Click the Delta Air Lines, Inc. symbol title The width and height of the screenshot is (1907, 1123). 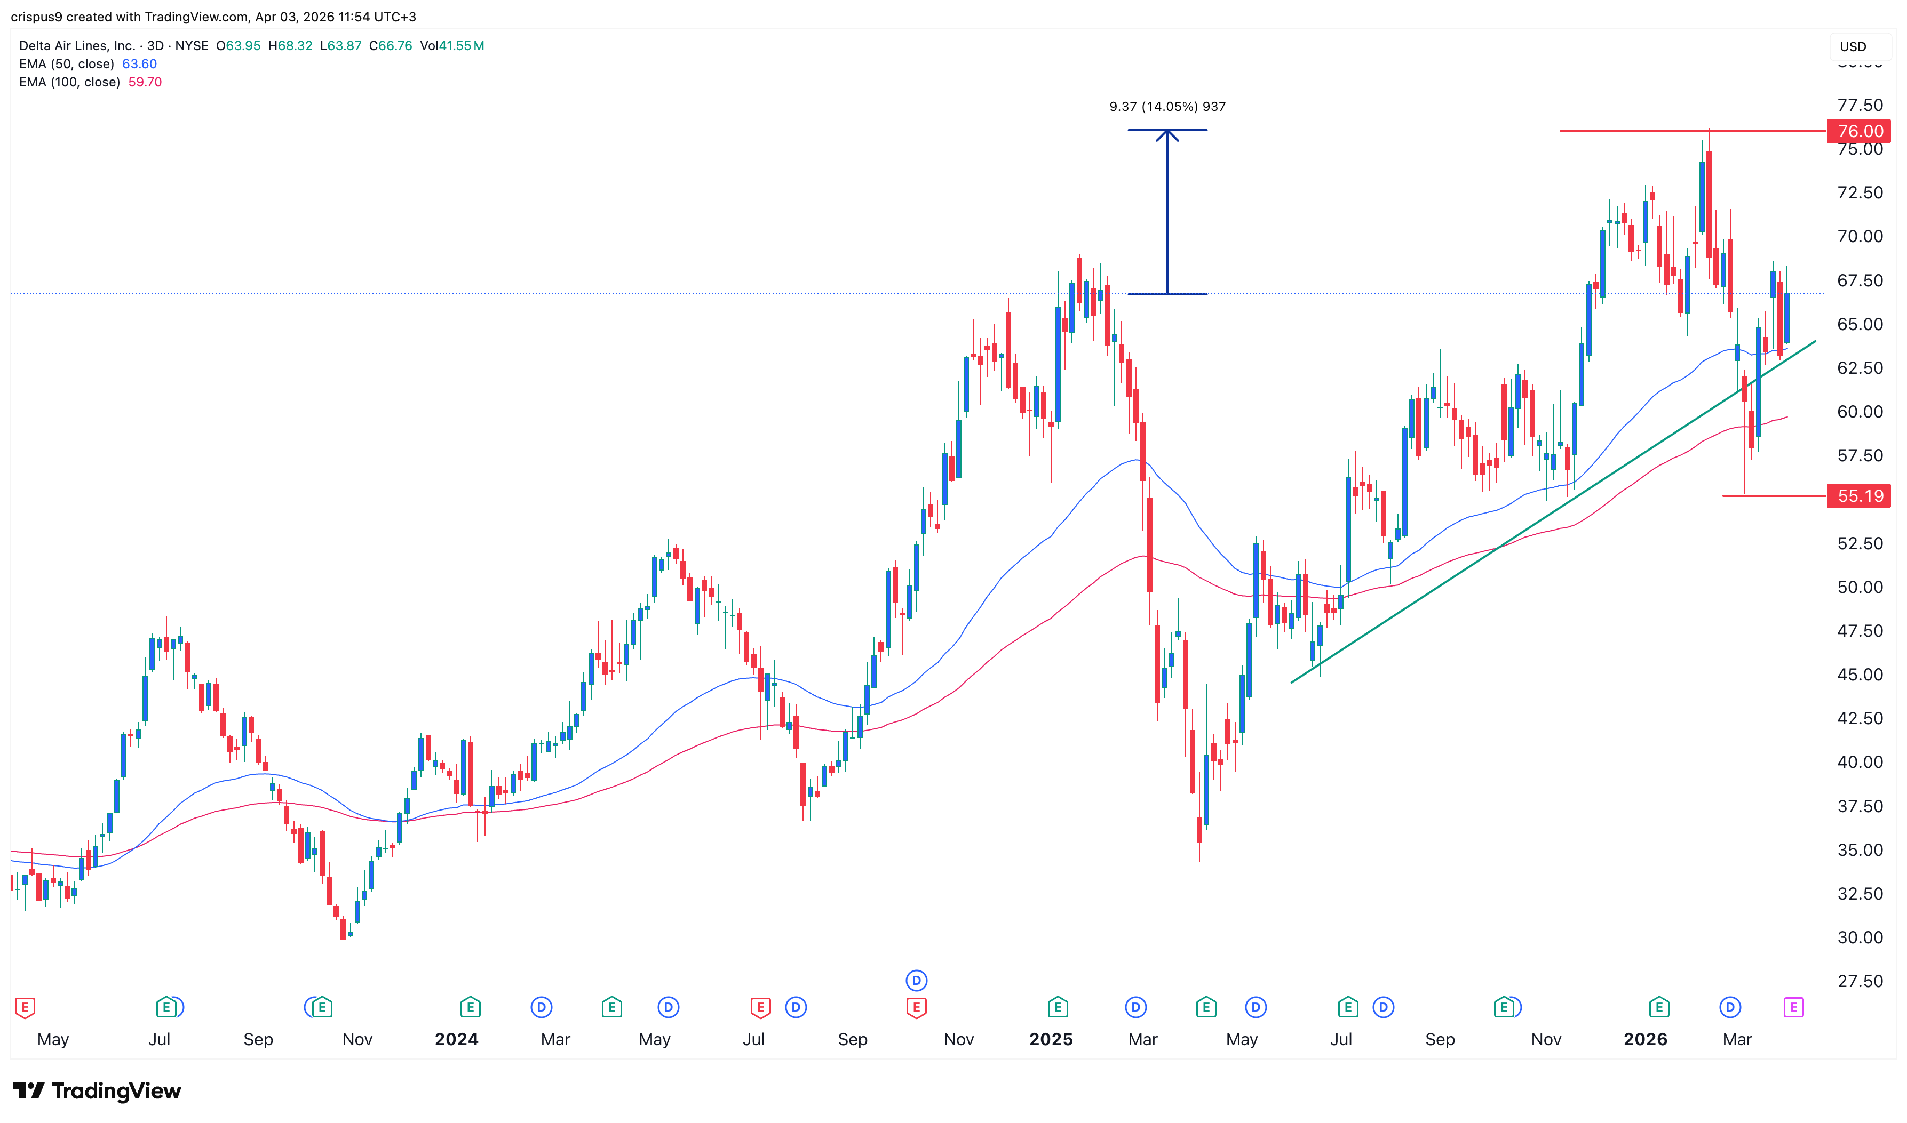point(76,46)
